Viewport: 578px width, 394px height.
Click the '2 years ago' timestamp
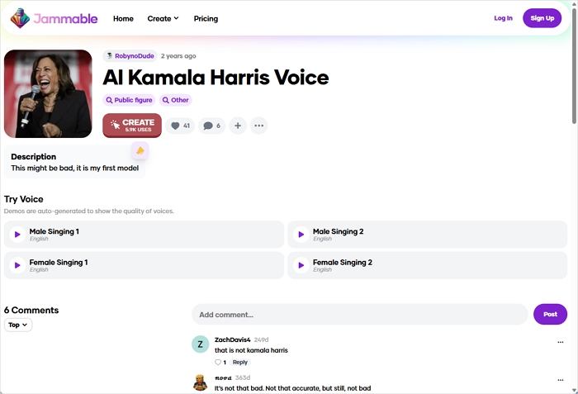pyautogui.click(x=178, y=56)
